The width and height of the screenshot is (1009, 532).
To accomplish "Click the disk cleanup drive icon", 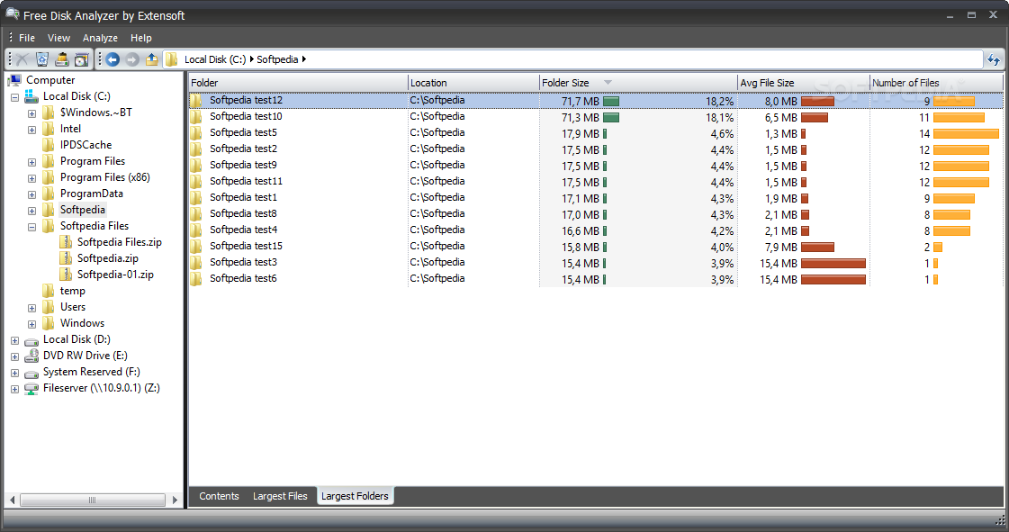I will point(62,59).
